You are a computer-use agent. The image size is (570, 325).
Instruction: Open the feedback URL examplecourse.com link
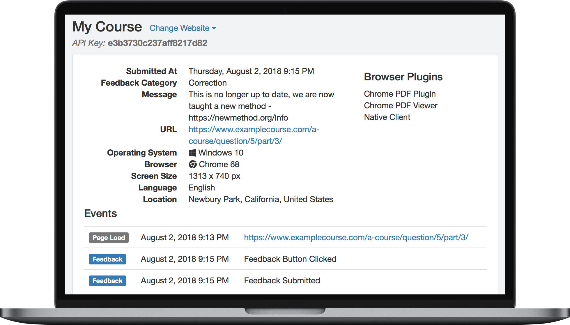254,130
